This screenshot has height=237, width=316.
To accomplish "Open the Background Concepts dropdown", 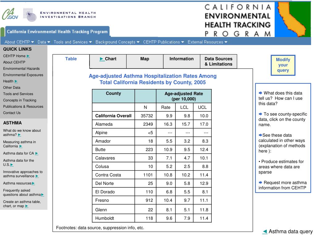I will point(118,42).
